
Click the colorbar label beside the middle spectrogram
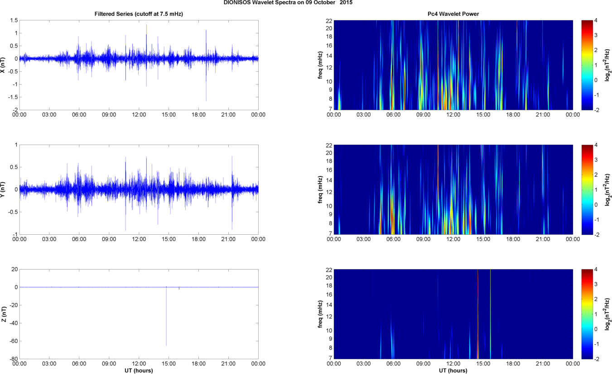click(608, 189)
